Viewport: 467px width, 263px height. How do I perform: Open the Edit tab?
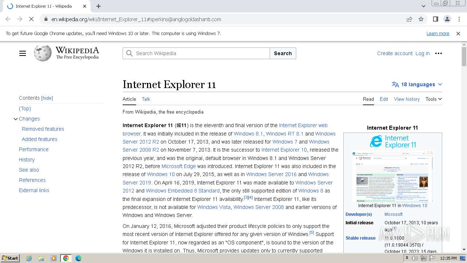[384, 99]
